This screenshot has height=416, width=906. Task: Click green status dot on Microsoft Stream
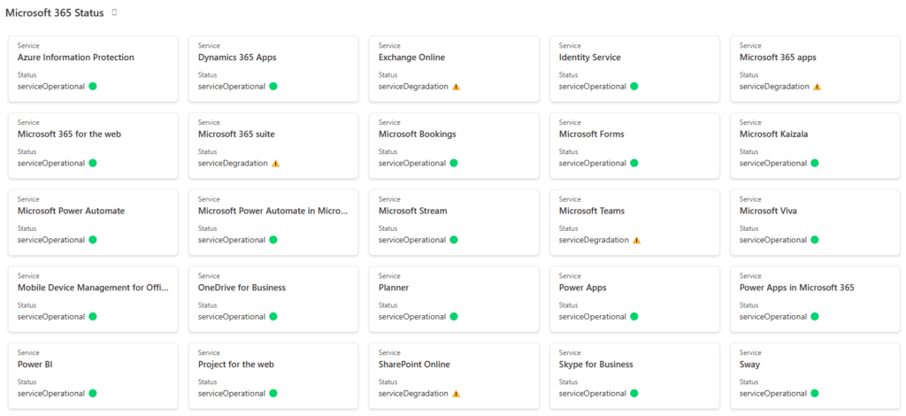[454, 240]
